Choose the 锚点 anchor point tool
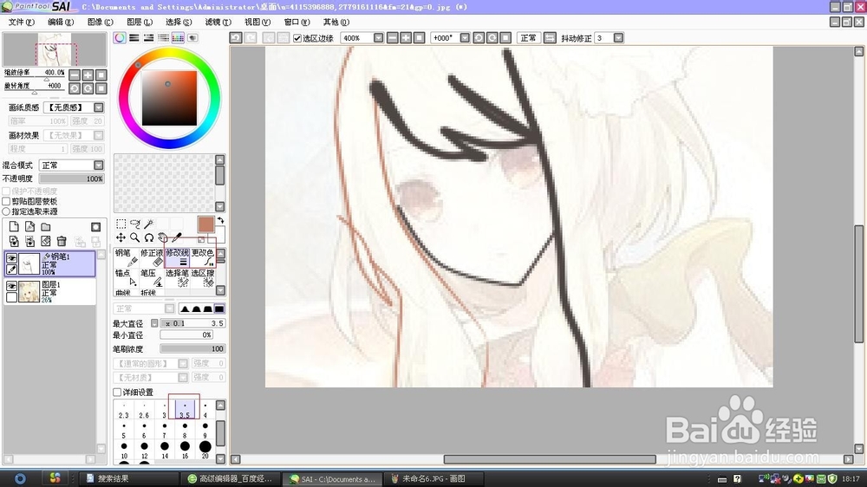Viewport: 867px width, 487px height. (127, 278)
